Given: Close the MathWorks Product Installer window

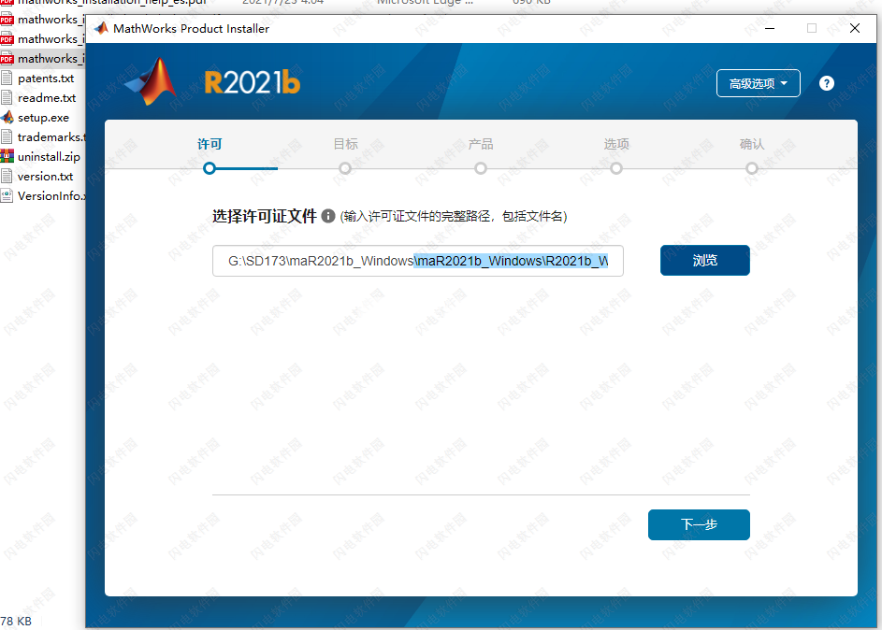Looking at the screenshot, I should [x=855, y=28].
